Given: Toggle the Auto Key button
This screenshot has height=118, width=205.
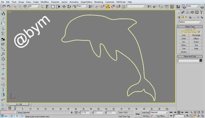Looking at the screenshot, I should [145, 112].
